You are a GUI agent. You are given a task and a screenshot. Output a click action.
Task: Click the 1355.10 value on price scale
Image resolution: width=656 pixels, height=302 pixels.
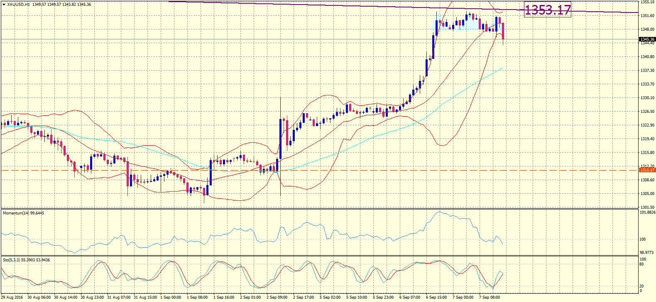647,2
